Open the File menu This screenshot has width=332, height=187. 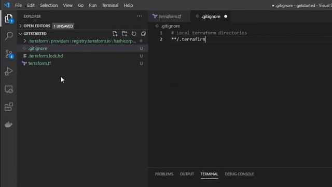coord(19,5)
